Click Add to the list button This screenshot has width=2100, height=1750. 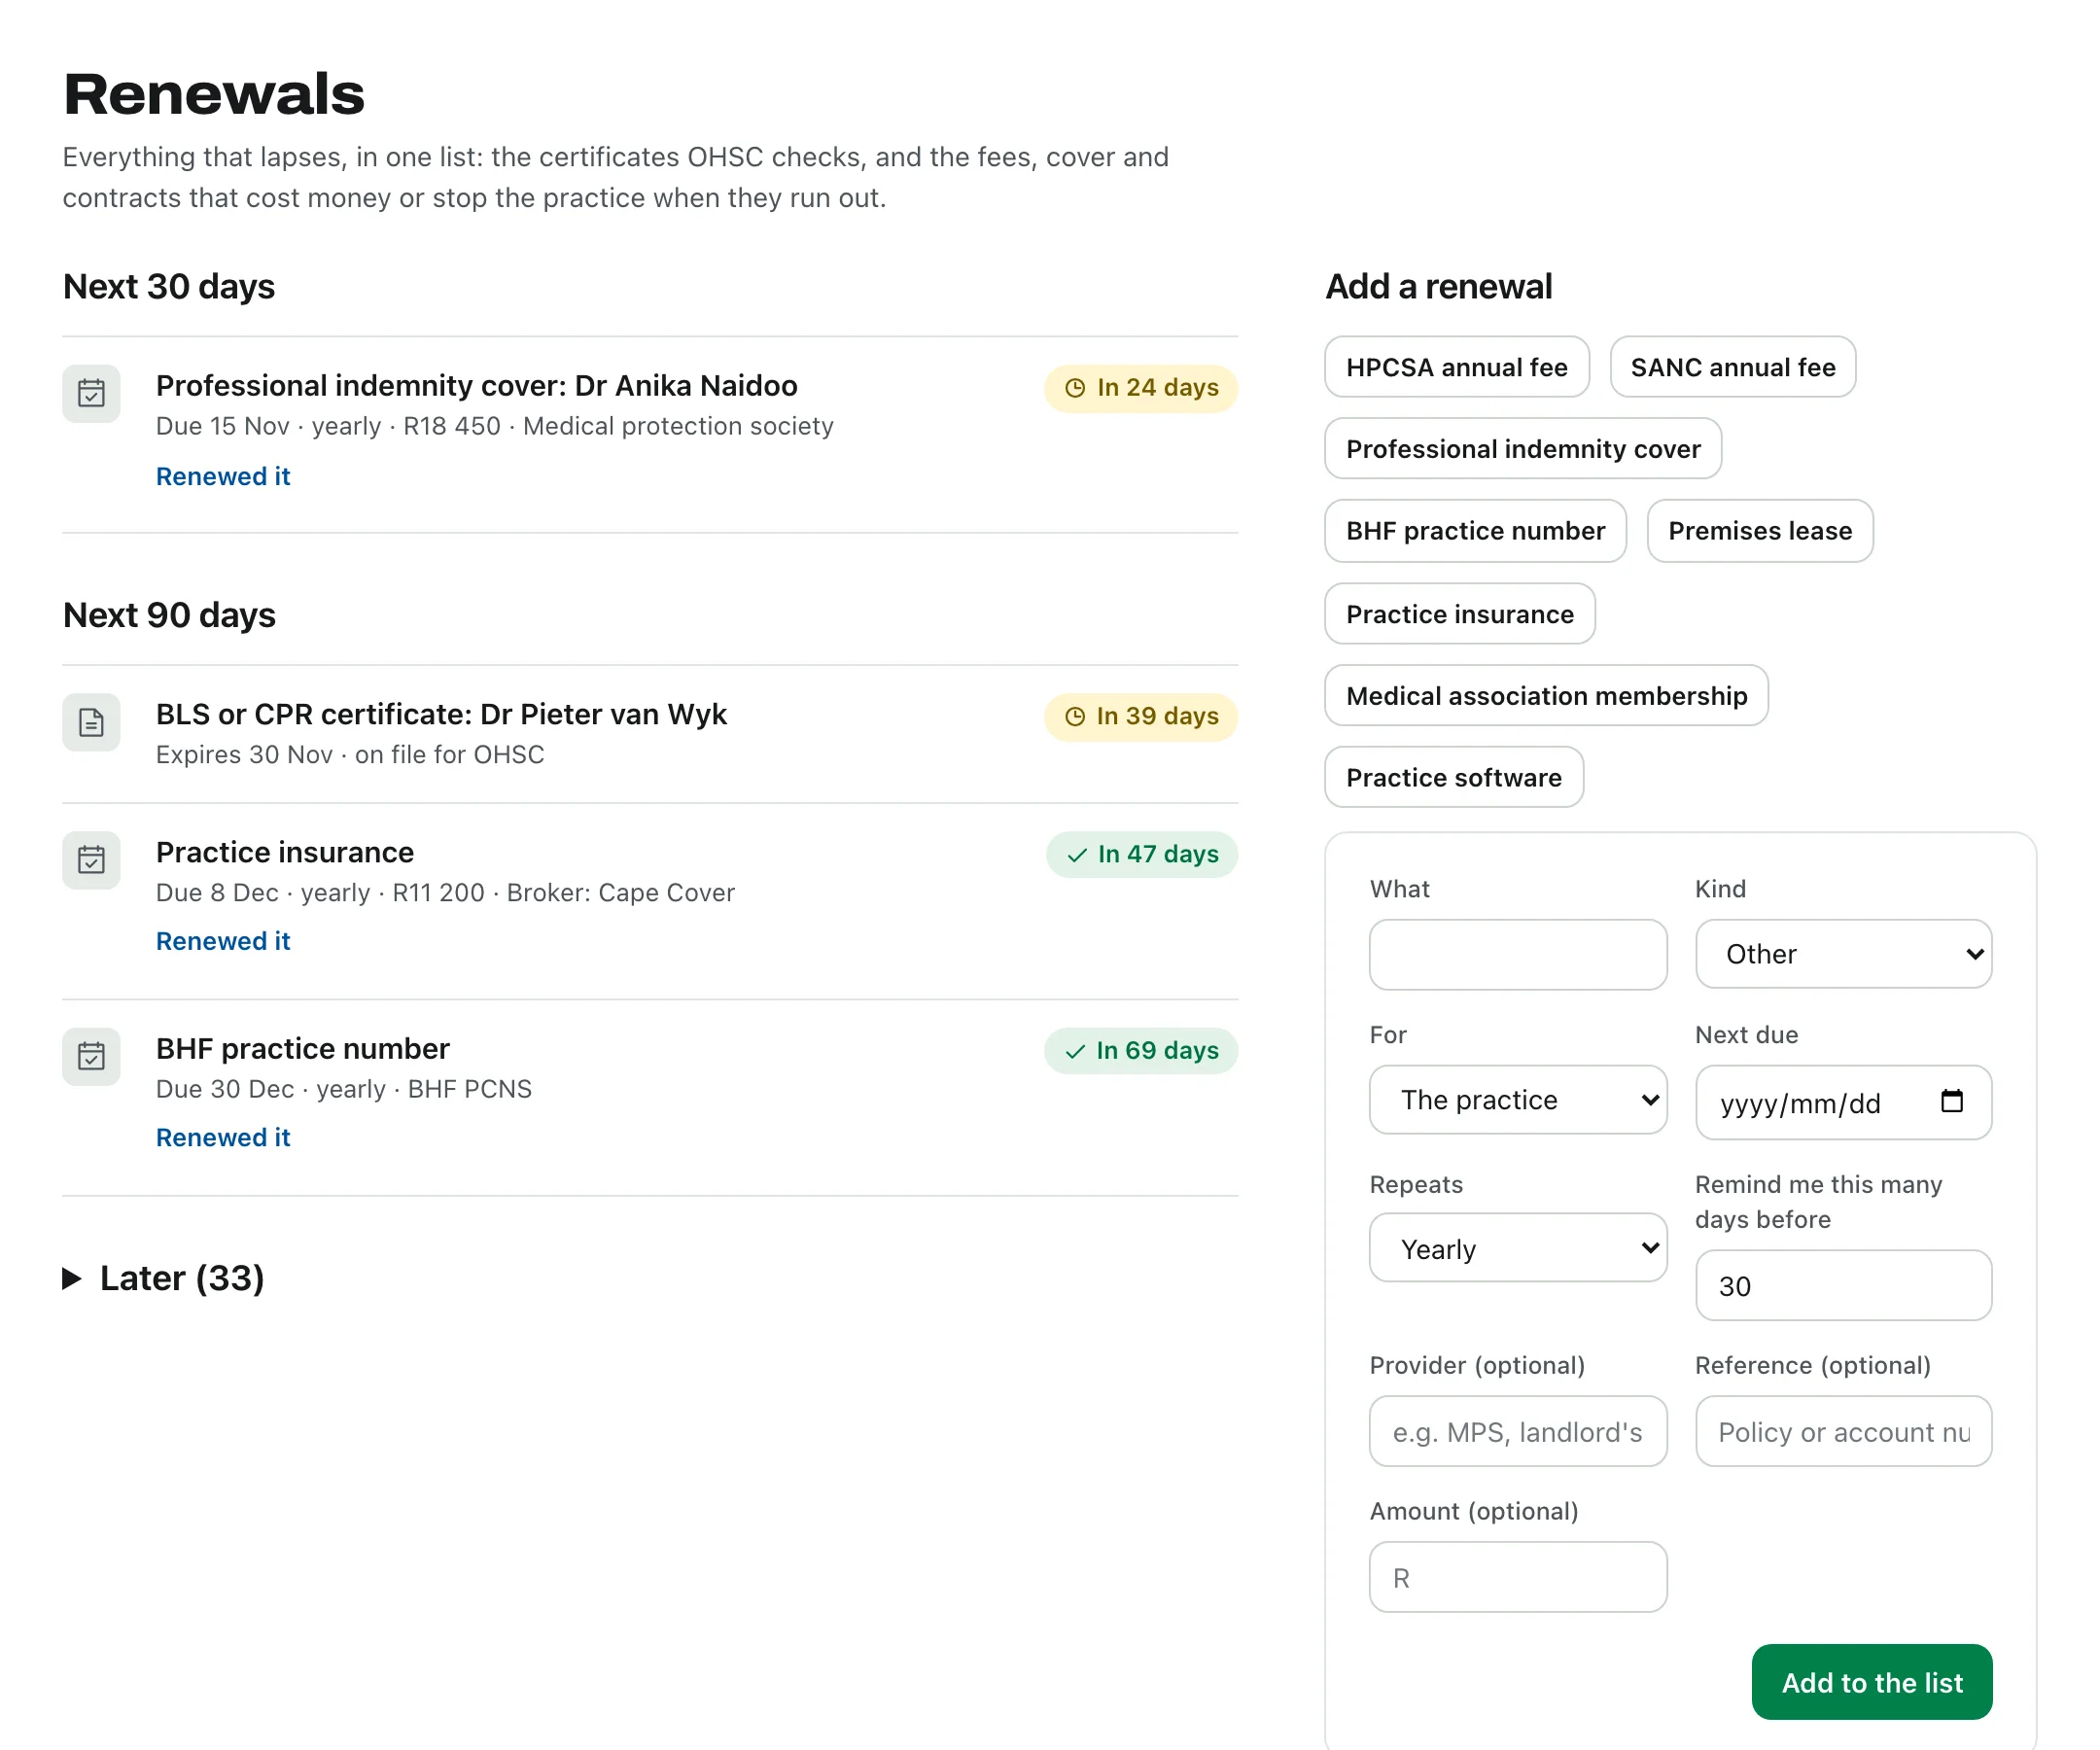1872,1683
